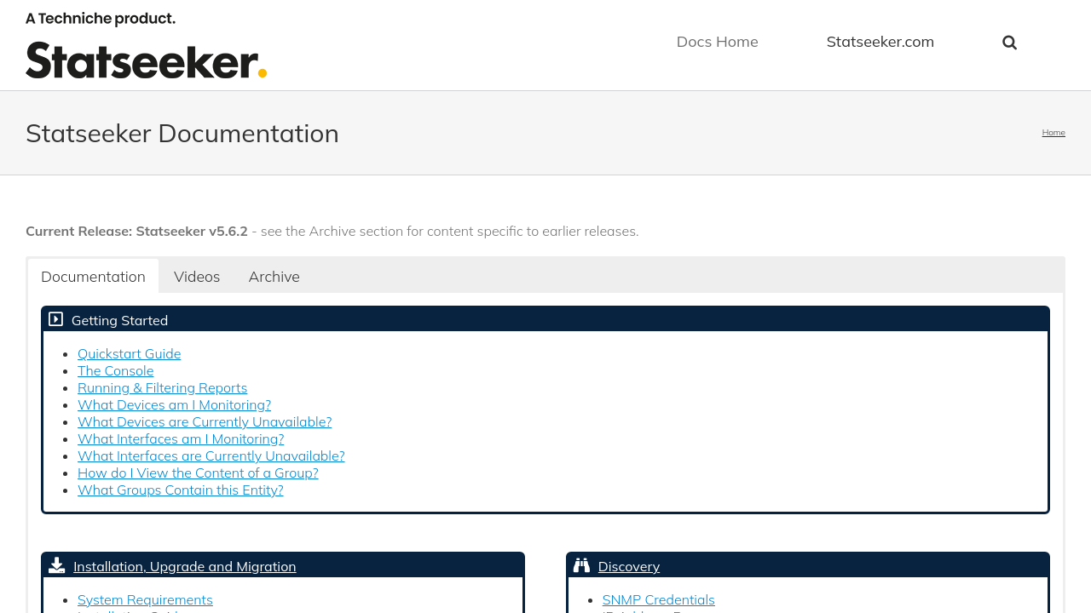The image size is (1091, 613).
Task: Open What Groups Contain this Entity?
Action: coord(181,490)
